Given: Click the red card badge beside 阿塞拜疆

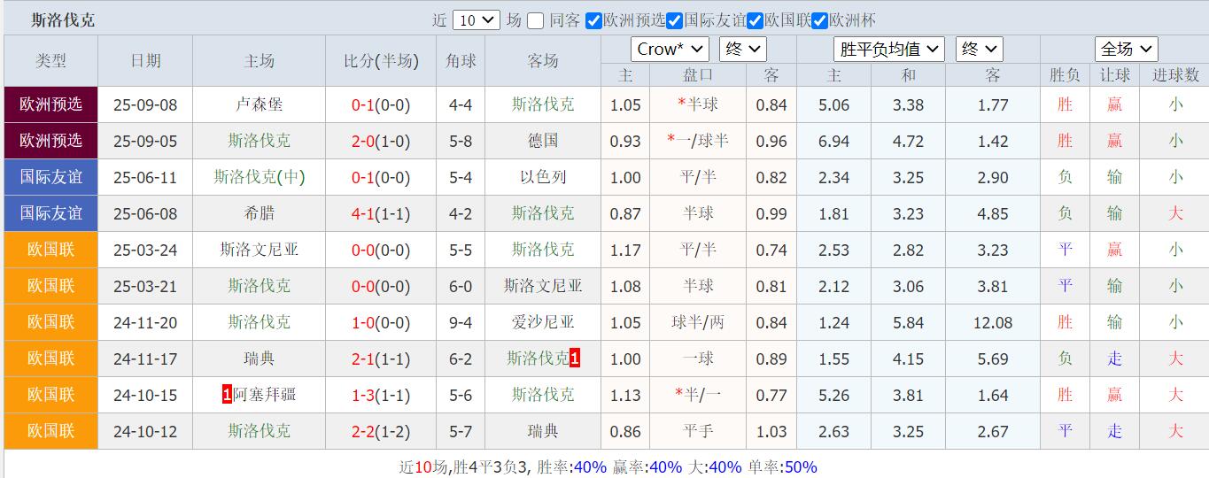Looking at the screenshot, I should [227, 395].
